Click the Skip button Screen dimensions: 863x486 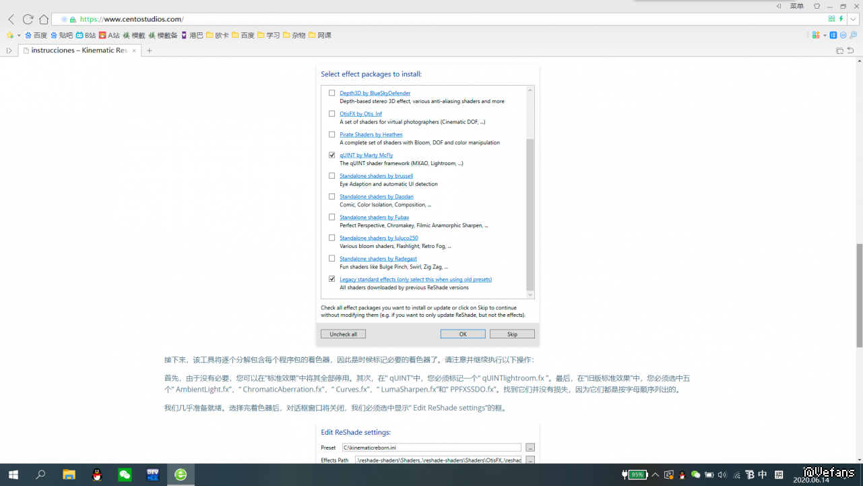pyautogui.click(x=512, y=334)
